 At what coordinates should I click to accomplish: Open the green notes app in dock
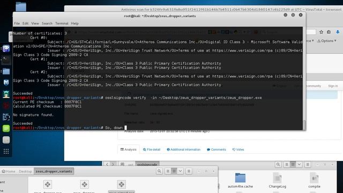(6, 128)
